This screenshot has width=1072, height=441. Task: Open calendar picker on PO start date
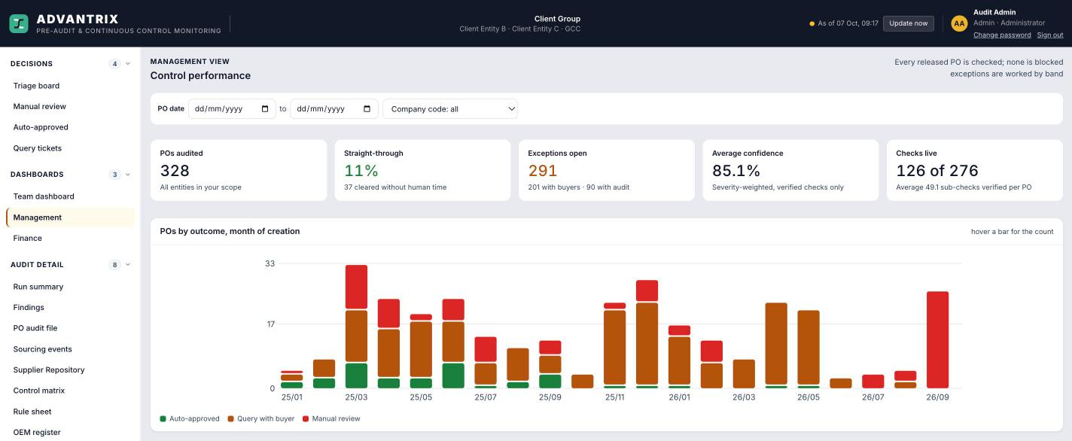click(265, 109)
